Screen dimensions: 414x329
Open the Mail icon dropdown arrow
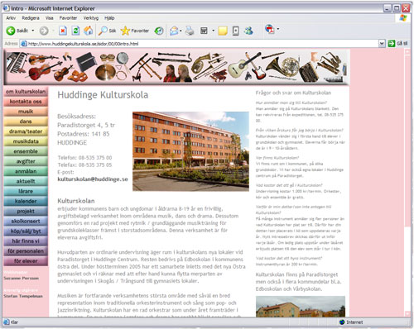click(x=181, y=31)
